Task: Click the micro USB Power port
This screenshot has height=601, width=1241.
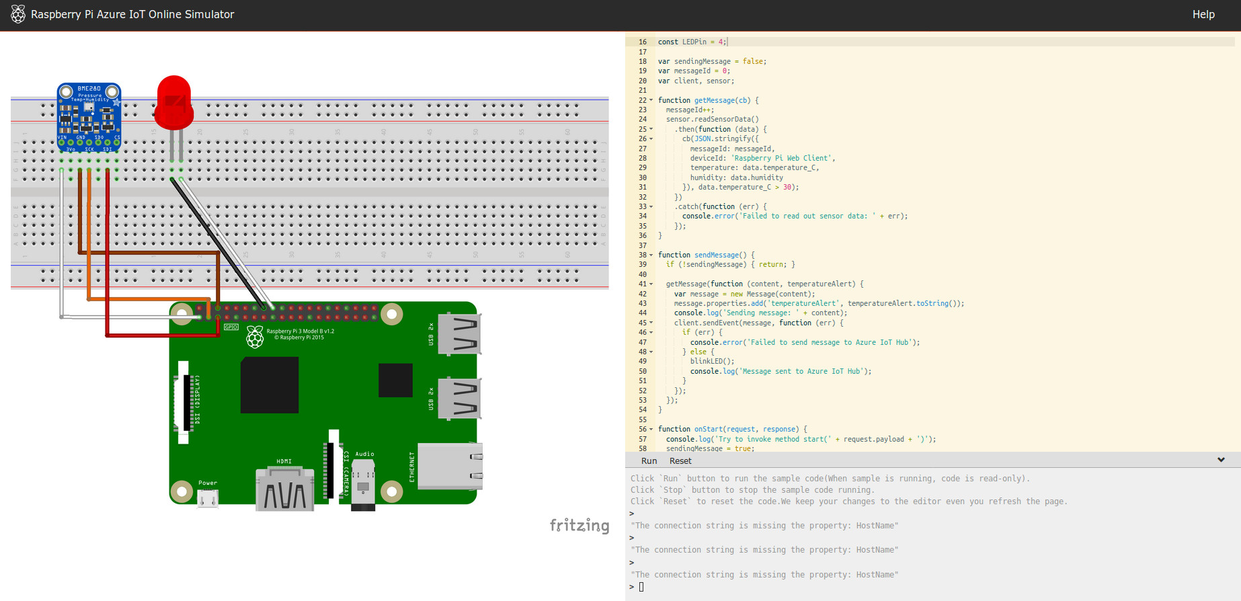Action: (208, 498)
